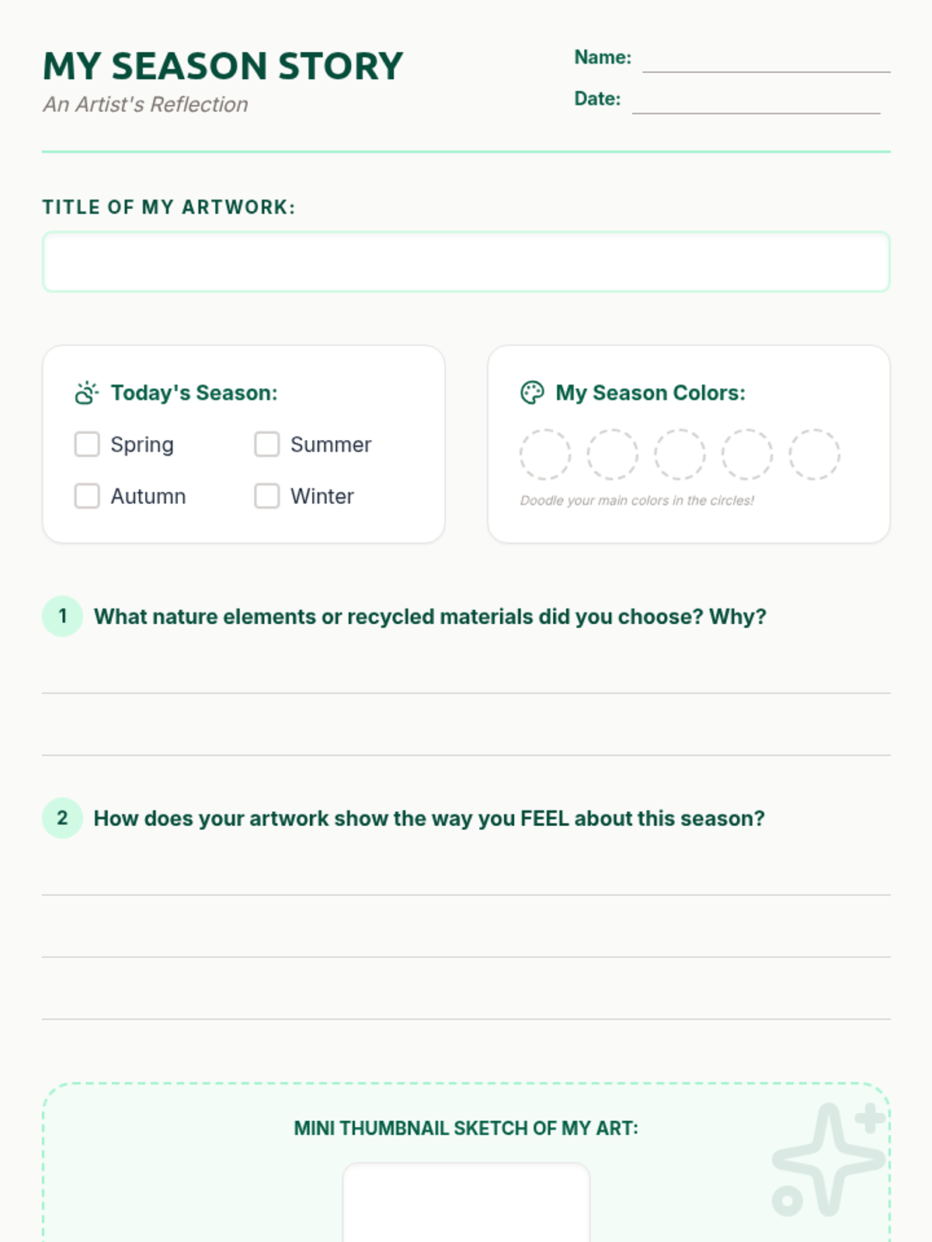Tick the Summer checkbox

click(x=267, y=445)
